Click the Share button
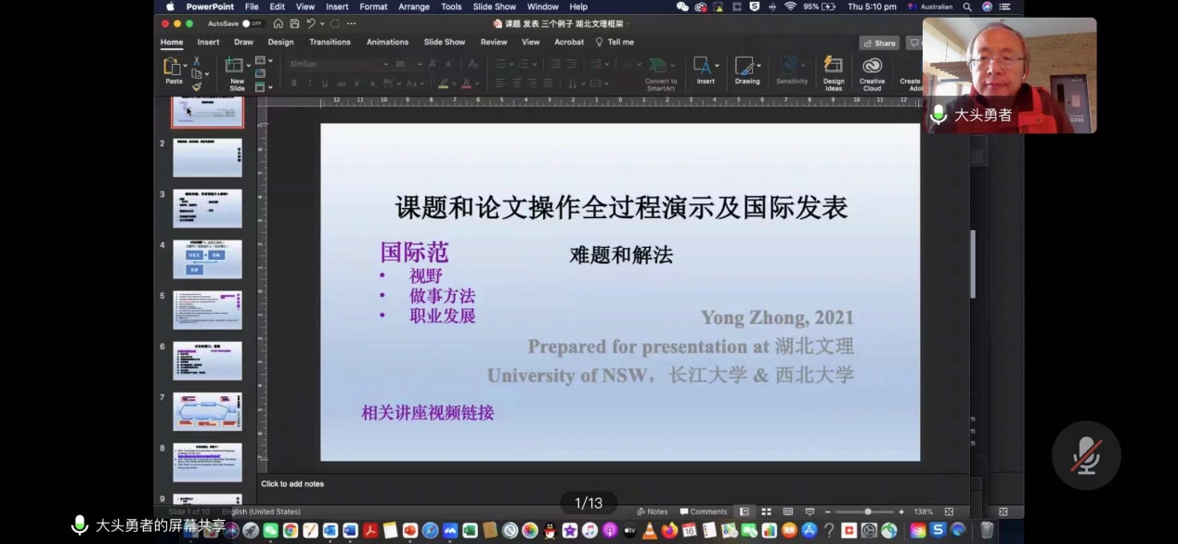 pos(879,43)
